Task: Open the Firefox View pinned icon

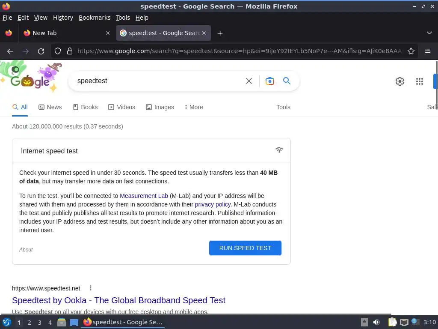Action: [x=9, y=33]
